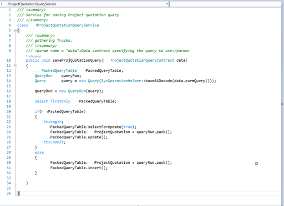Click the closing brace on line 36
284x206 pixels.
pos(18,193)
